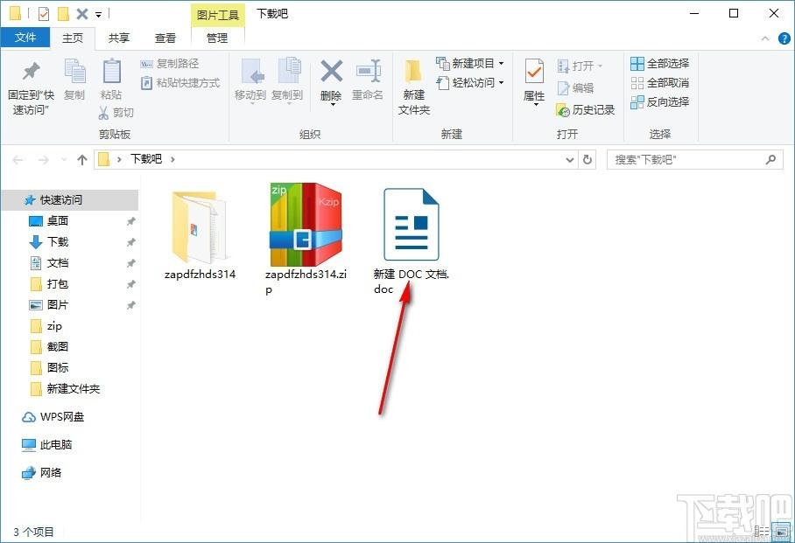Expand breadcrumb chevron after 下载吧
795x543 pixels.
click(x=172, y=159)
